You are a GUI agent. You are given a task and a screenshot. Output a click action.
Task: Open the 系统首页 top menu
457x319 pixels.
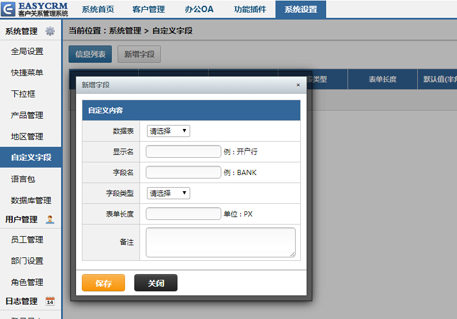[98, 9]
